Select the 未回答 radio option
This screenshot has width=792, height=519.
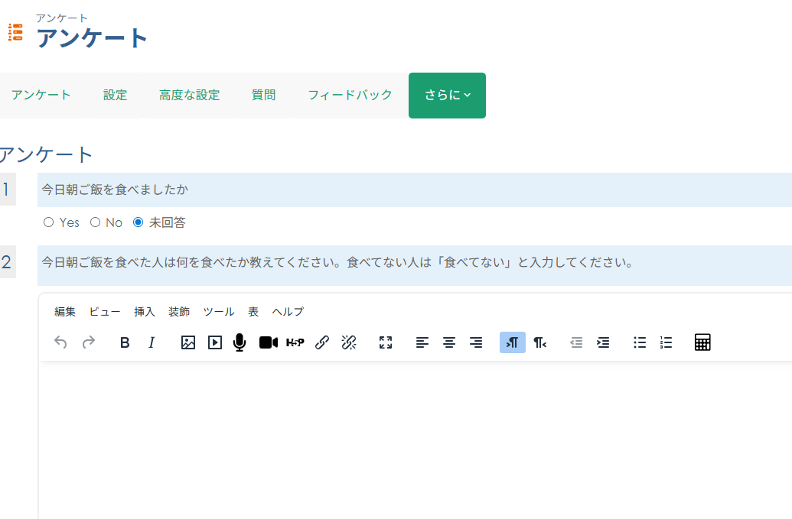pyautogui.click(x=138, y=222)
